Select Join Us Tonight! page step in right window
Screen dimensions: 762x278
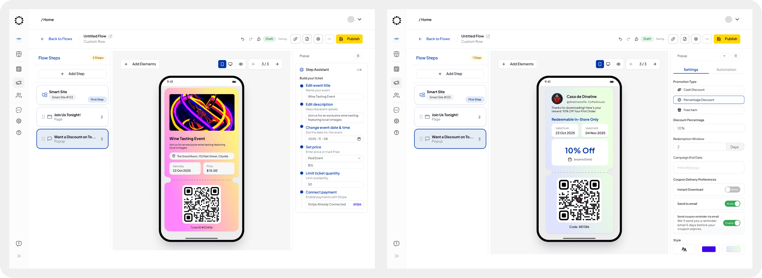point(450,117)
